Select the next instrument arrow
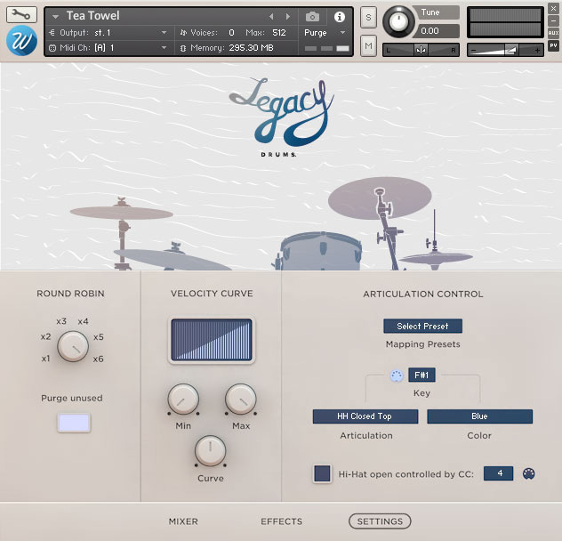Screen dimensions: 562x541 [287, 17]
